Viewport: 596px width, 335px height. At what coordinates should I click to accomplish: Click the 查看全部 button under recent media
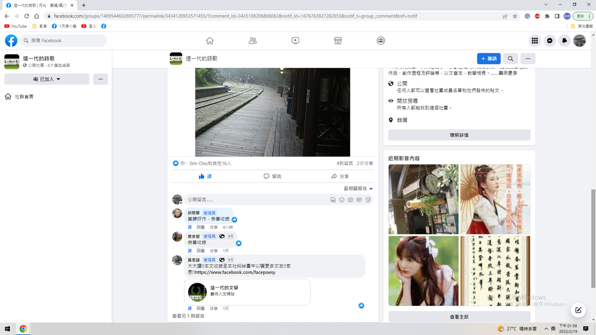459,317
